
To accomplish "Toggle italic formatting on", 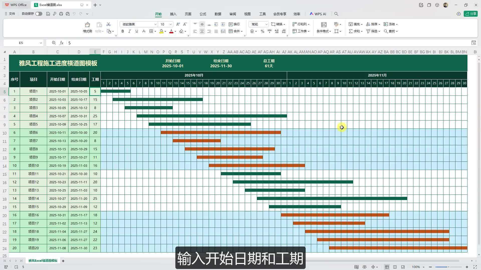I will click(x=130, y=31).
